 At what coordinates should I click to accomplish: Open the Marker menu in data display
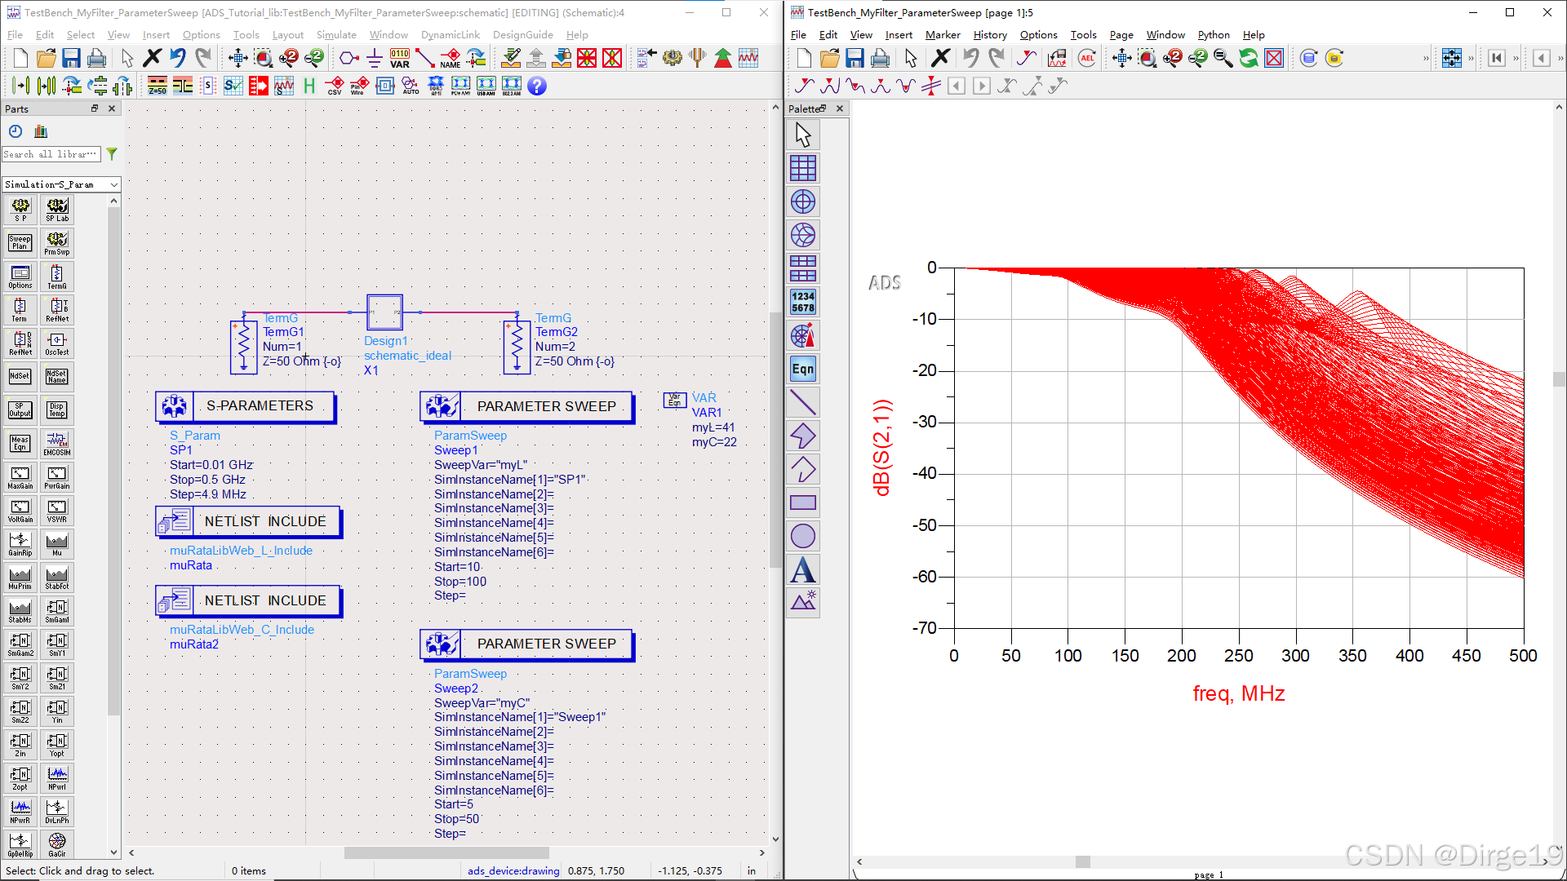tap(942, 35)
